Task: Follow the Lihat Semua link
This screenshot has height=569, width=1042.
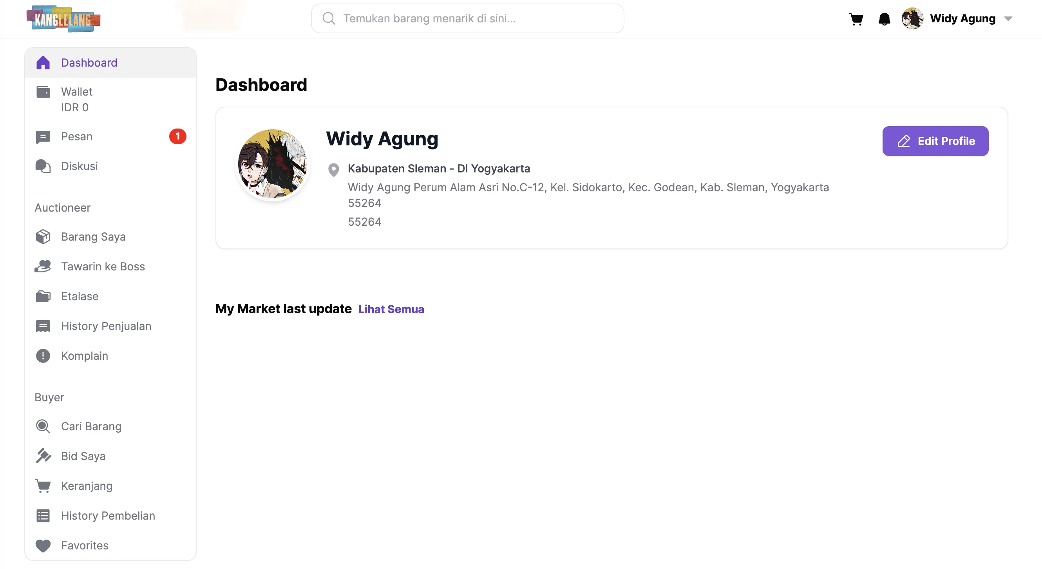Action: click(391, 309)
